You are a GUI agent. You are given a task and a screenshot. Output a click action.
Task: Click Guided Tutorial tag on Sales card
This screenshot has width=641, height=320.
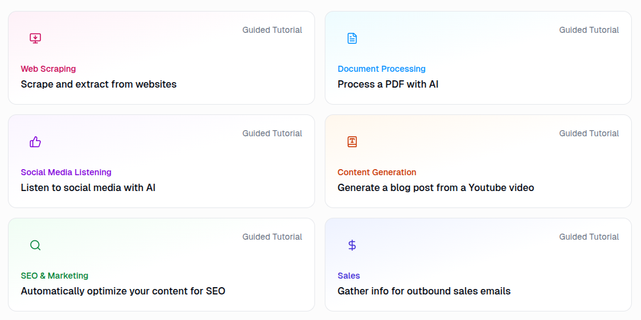click(x=589, y=237)
